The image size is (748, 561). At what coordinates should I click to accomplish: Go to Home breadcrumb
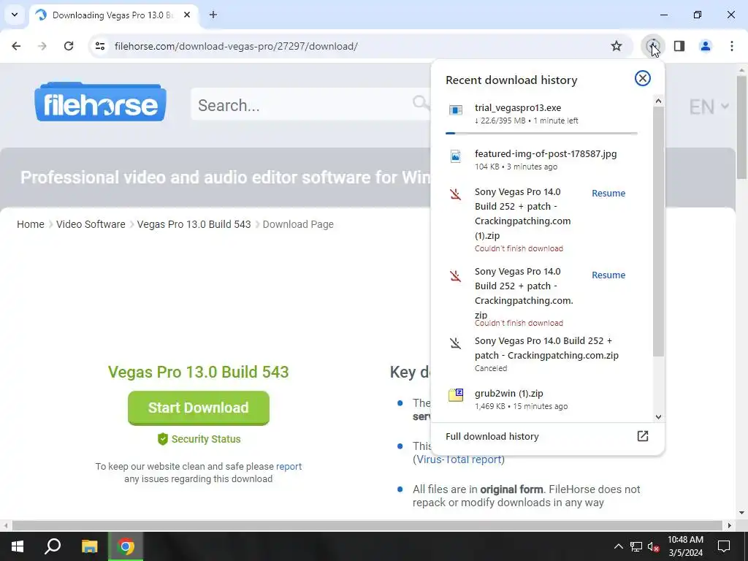pyautogui.click(x=31, y=224)
